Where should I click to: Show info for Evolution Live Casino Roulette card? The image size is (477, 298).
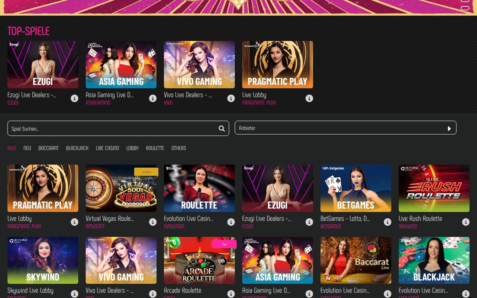[231, 222]
